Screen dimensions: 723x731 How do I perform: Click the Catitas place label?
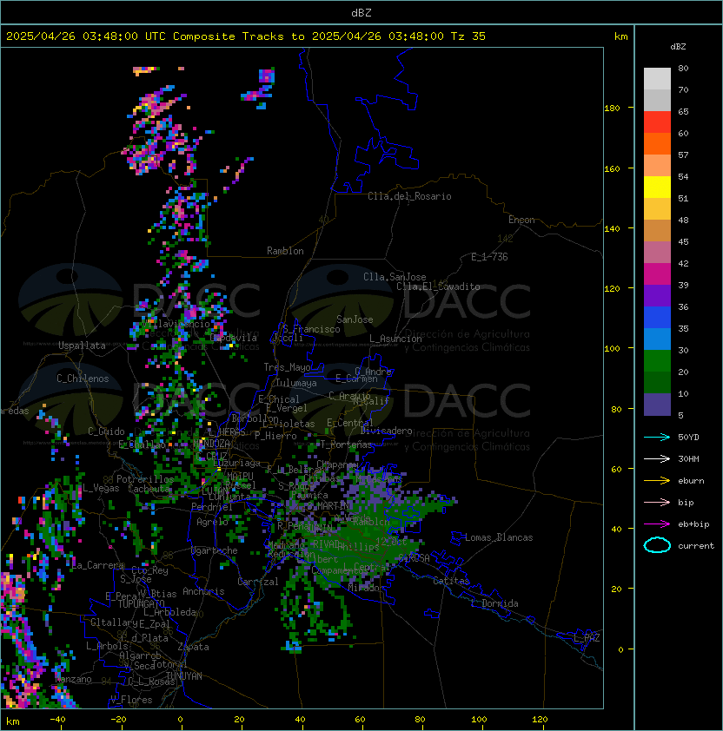point(451,581)
